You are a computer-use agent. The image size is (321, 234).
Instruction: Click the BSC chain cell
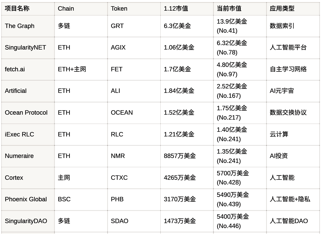[64, 199]
